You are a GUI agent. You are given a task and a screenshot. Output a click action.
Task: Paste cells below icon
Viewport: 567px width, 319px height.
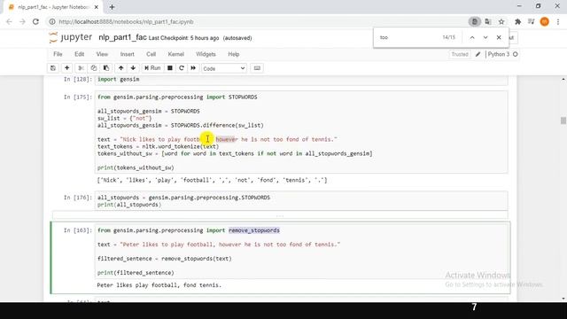click(x=106, y=68)
